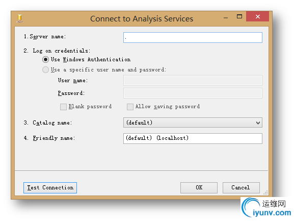Screen dimensions: 294x221
Task: Open the (default) catalog combo box
Action: pyautogui.click(x=193, y=122)
